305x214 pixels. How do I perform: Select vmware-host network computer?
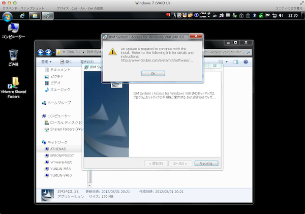click(x=58, y=162)
